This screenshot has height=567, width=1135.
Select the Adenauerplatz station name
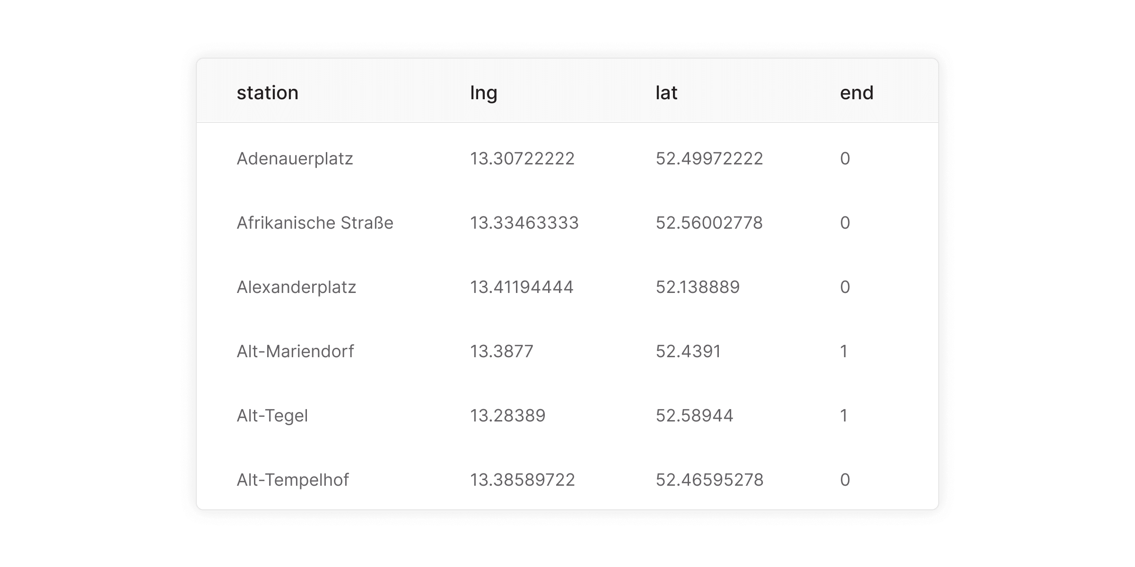(294, 159)
